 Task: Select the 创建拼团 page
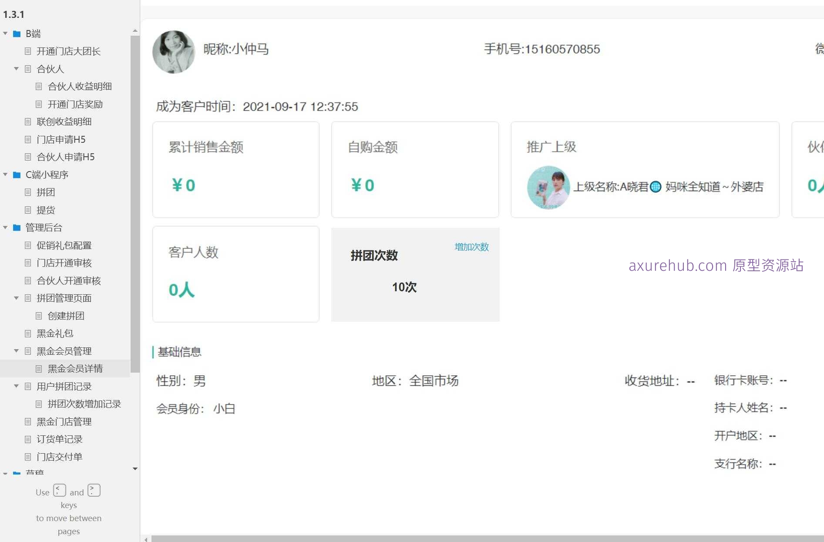pyautogui.click(x=66, y=316)
